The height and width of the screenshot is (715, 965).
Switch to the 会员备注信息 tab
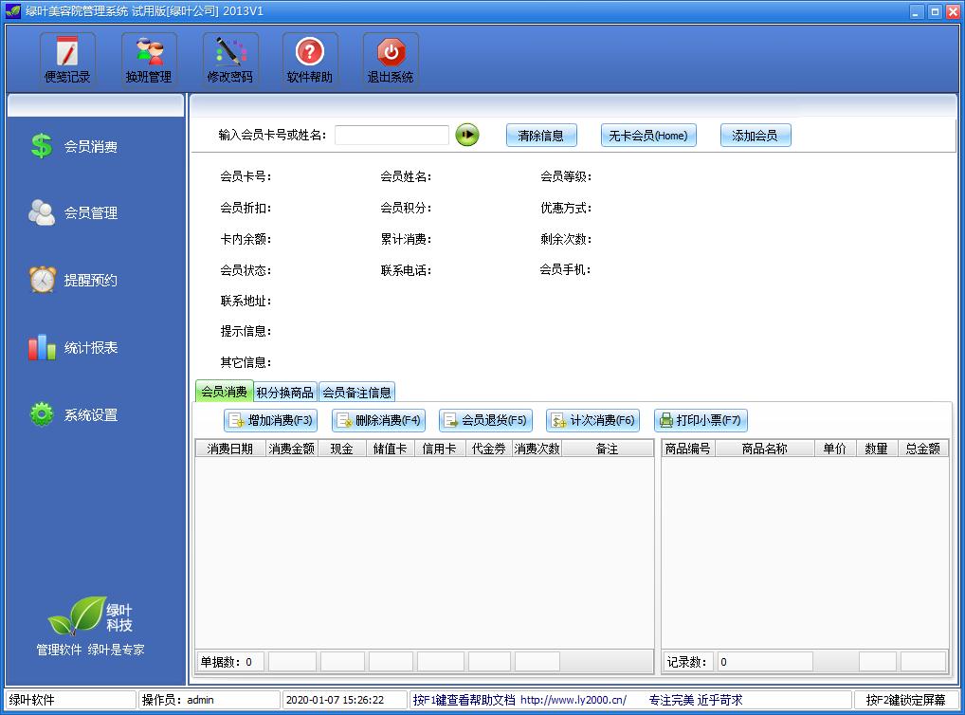pyautogui.click(x=358, y=391)
